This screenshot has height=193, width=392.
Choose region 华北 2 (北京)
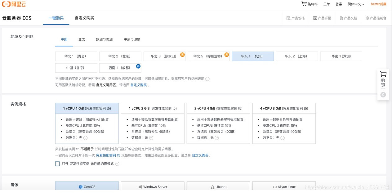pos(120,56)
